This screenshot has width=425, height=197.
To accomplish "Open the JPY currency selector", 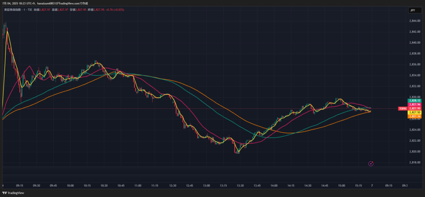I will (415, 10).
